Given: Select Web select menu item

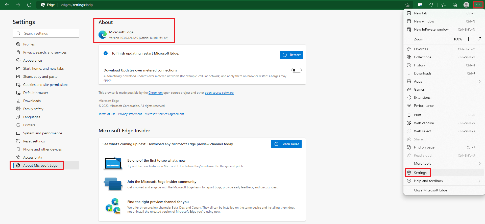Looking at the screenshot, I should pos(444,131).
